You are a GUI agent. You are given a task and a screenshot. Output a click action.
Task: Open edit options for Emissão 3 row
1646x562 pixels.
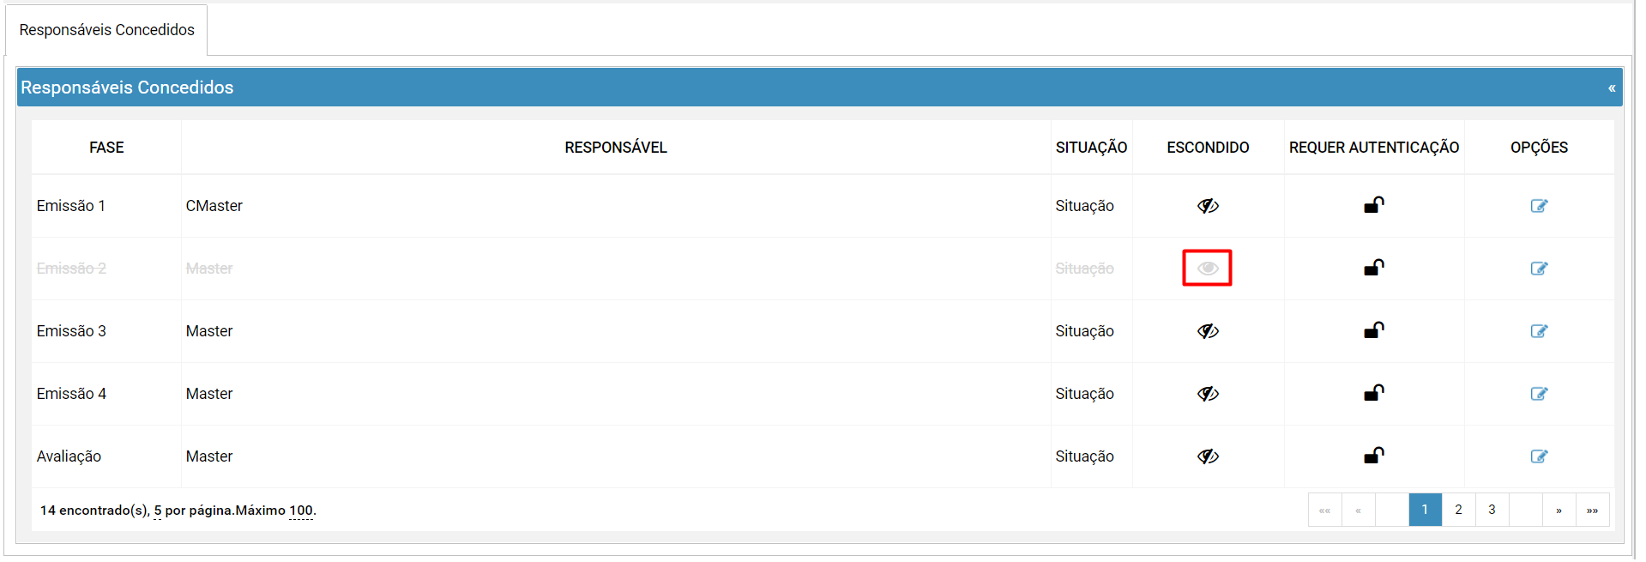[1539, 331]
